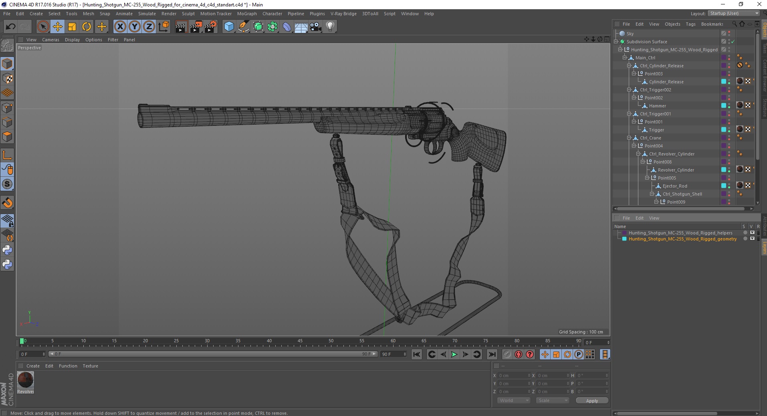Collapse Ctrl_Revolver_Cylinder node
Image resolution: width=767 pixels, height=416 pixels.
pos(638,154)
